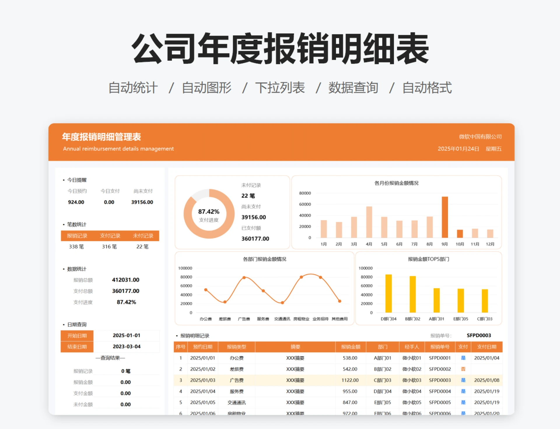Toggle payment status 是 for record SFPD0001

(463, 358)
